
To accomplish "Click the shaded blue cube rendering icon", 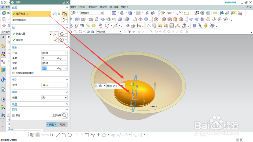I will (130, 13).
